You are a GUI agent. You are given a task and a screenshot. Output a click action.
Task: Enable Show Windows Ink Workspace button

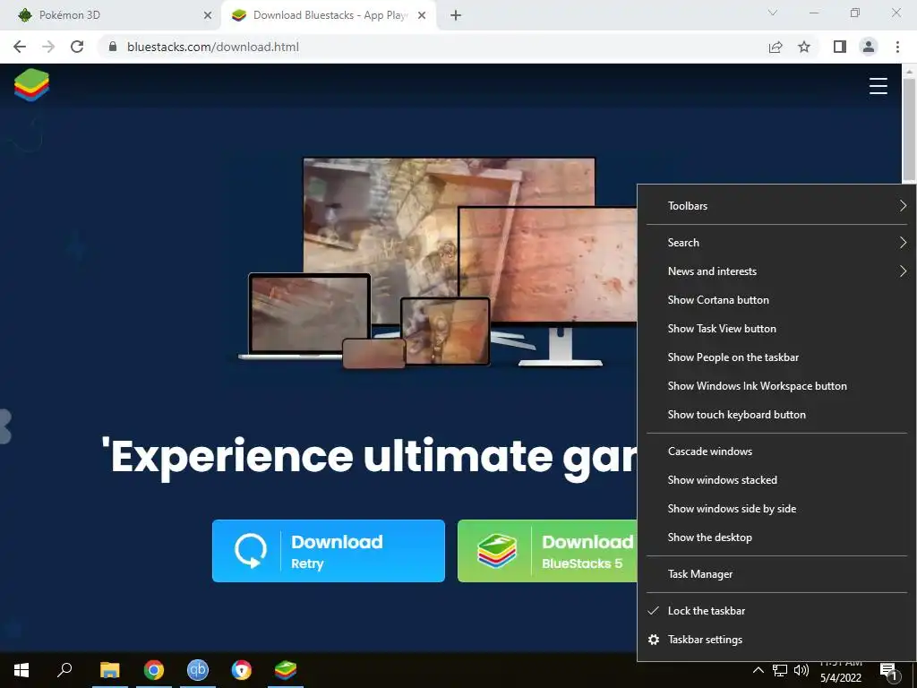776,386
